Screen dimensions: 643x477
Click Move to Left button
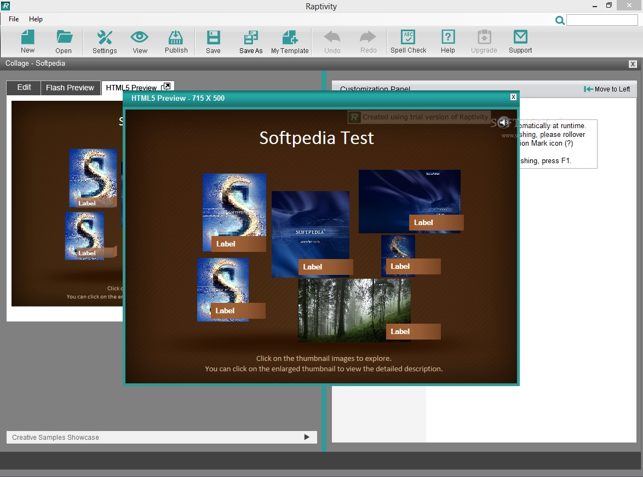click(x=607, y=89)
